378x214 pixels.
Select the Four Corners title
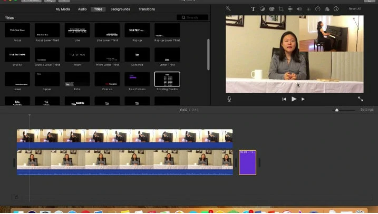(137, 79)
